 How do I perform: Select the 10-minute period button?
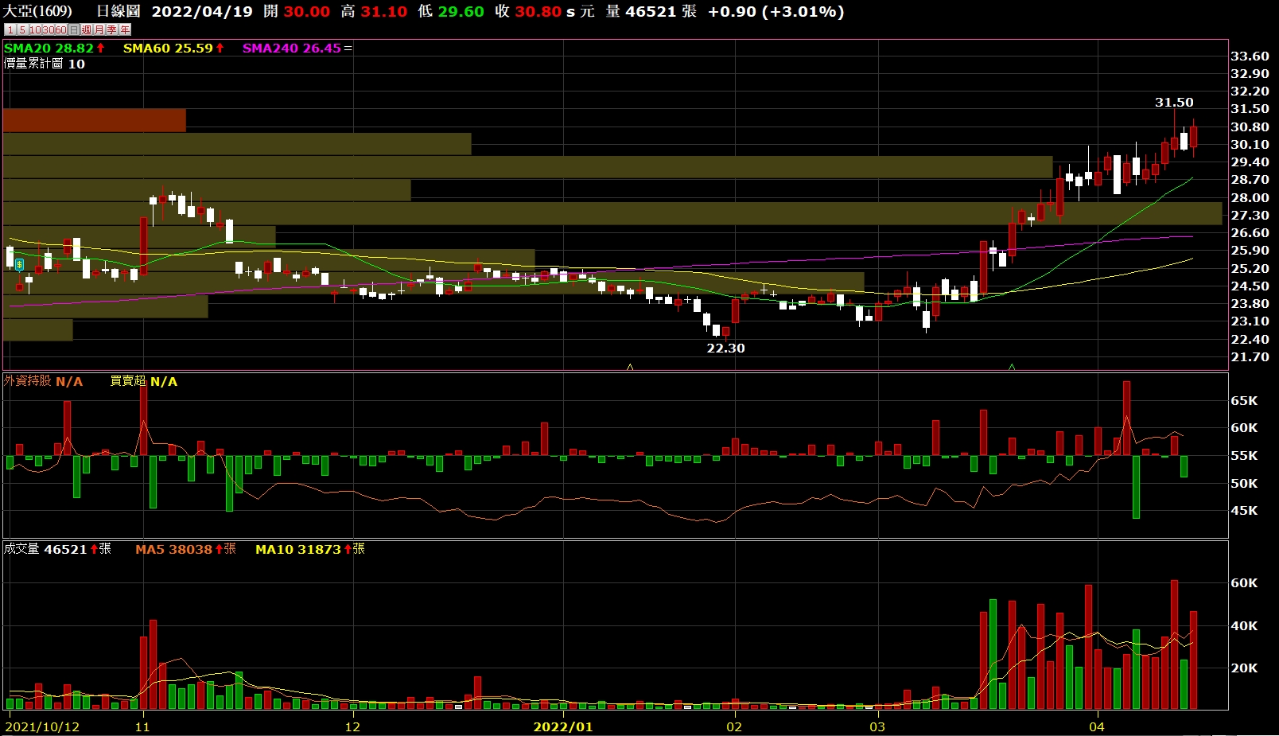35,29
